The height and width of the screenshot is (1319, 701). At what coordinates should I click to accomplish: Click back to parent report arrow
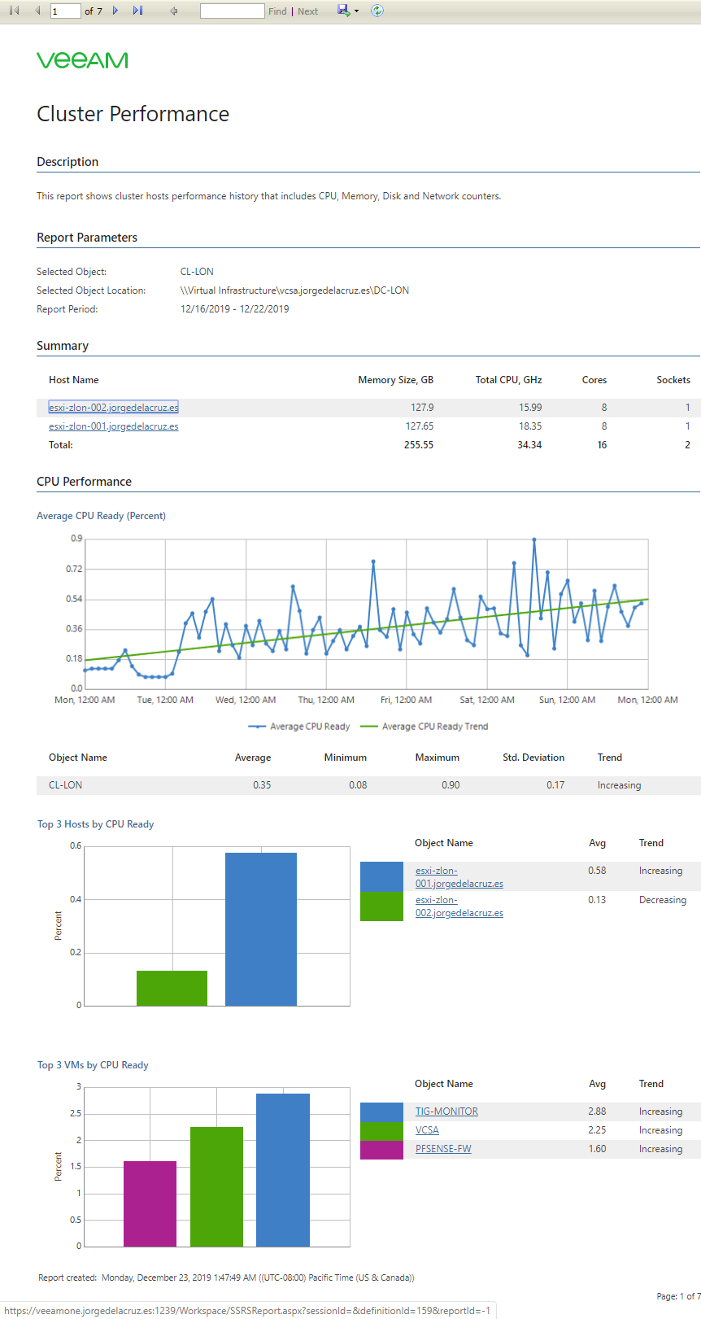tap(174, 11)
